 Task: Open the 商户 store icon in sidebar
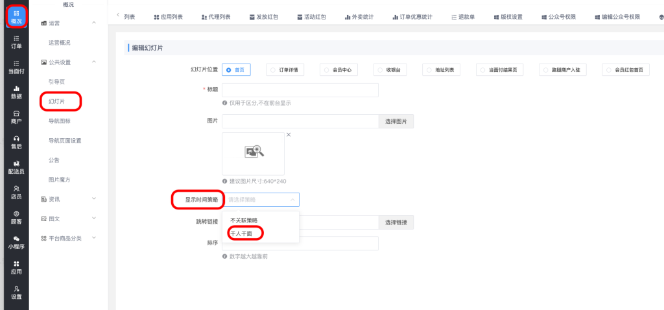point(16,117)
